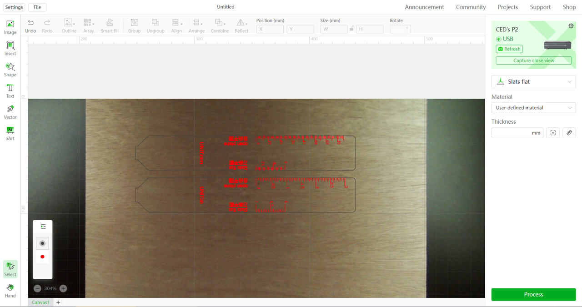Image resolution: width=582 pixels, height=307 pixels.
Task: Toggle the aspect ratio lock
Action: [x=351, y=29]
